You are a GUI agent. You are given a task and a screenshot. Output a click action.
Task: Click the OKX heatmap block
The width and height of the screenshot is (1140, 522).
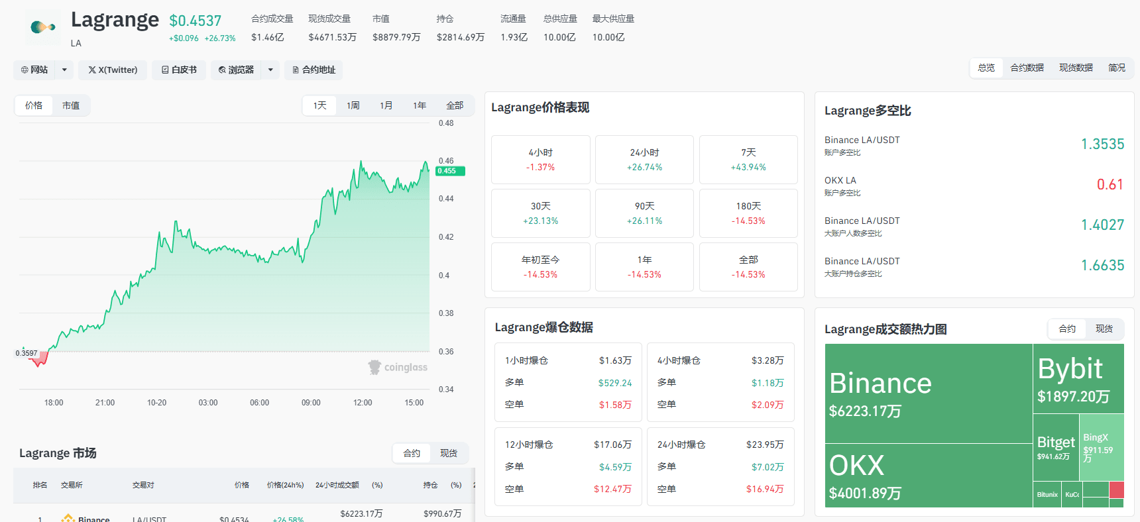click(x=929, y=476)
